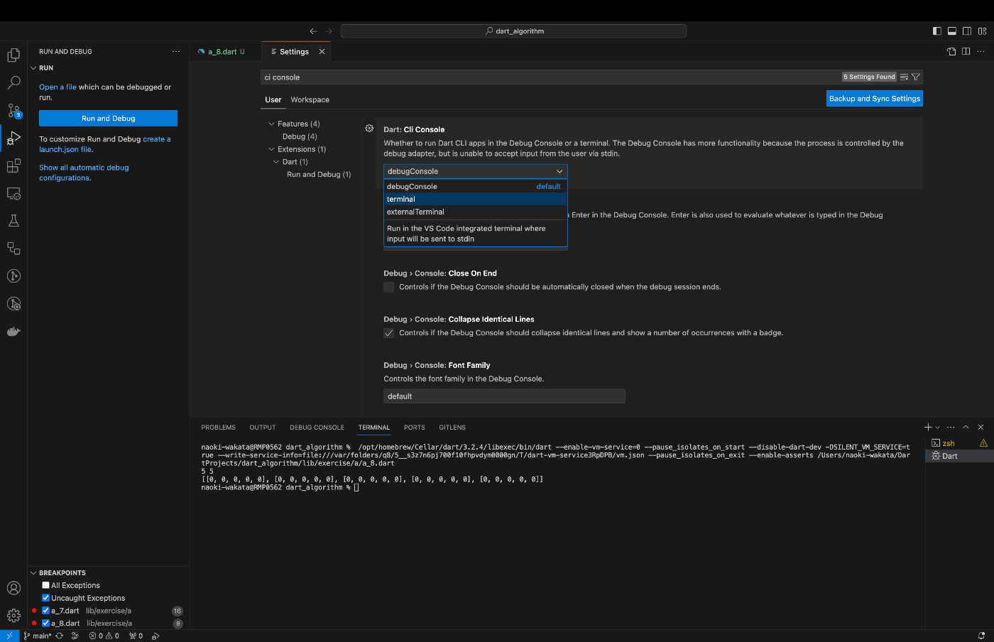Click the blue Run and Debug button

108,119
